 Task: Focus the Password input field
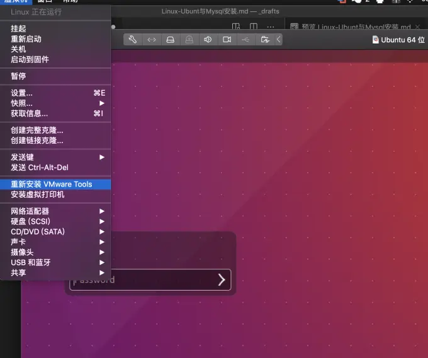[x=150, y=280]
